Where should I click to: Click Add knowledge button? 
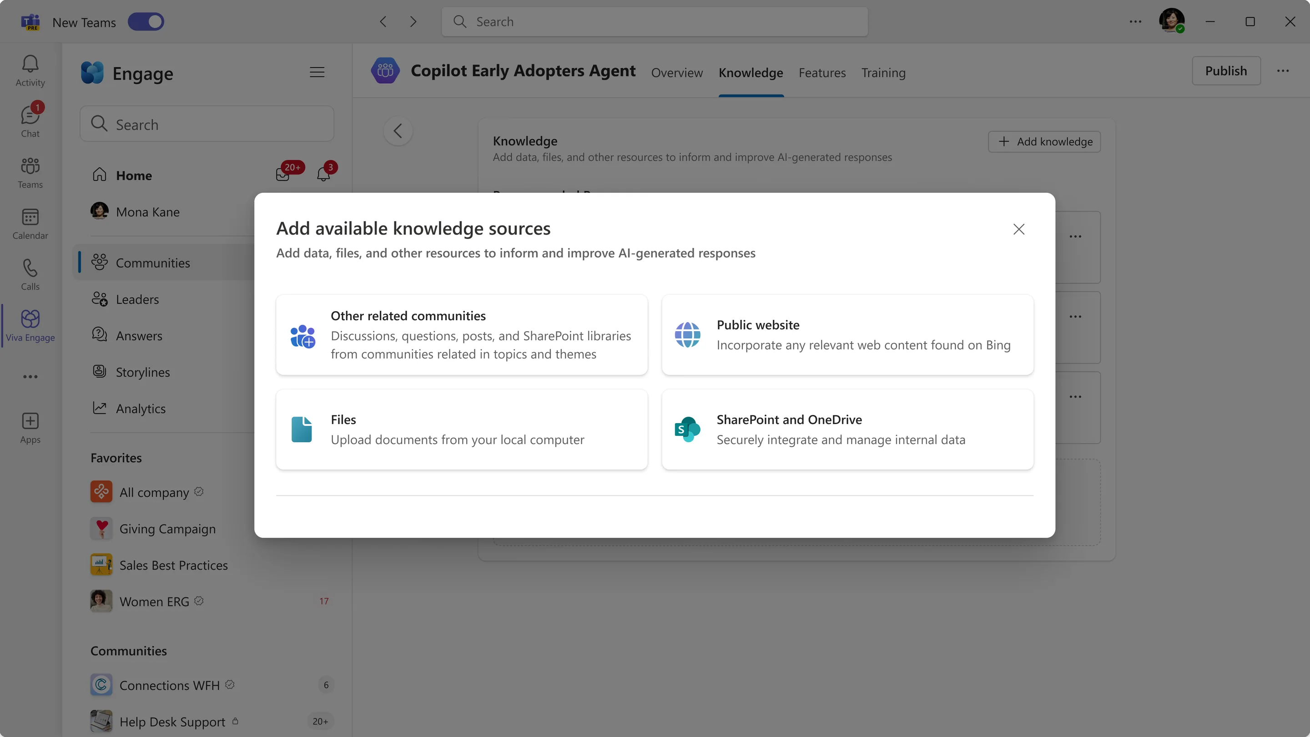pyautogui.click(x=1044, y=141)
